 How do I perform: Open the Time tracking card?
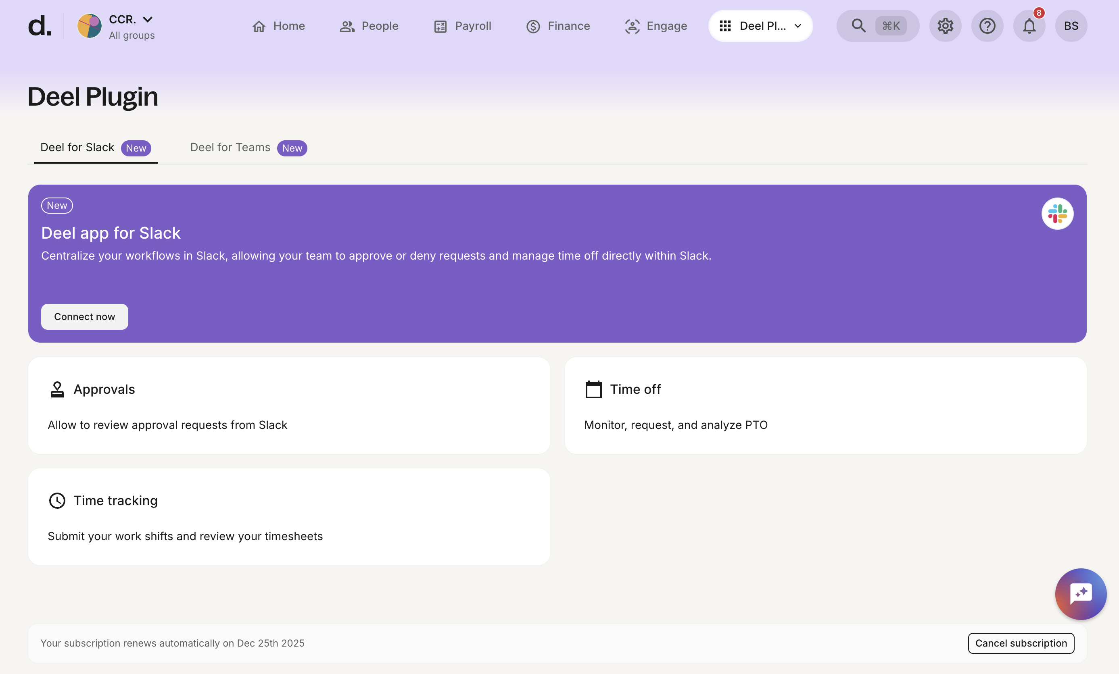tap(289, 516)
